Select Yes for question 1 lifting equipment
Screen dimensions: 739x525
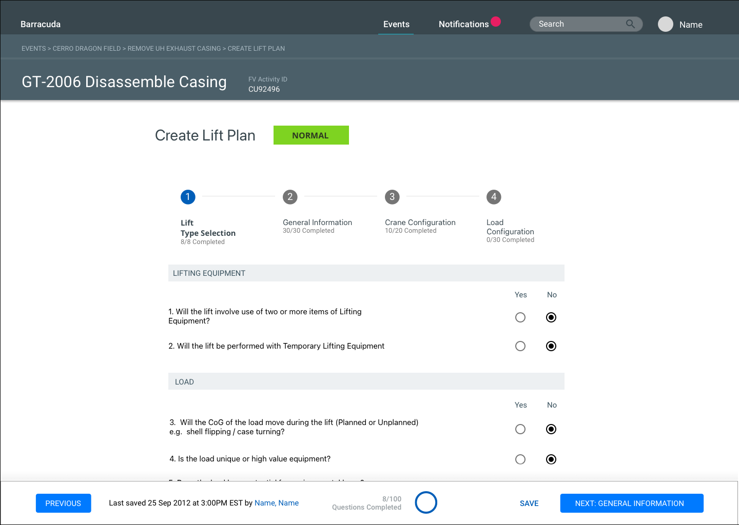520,317
